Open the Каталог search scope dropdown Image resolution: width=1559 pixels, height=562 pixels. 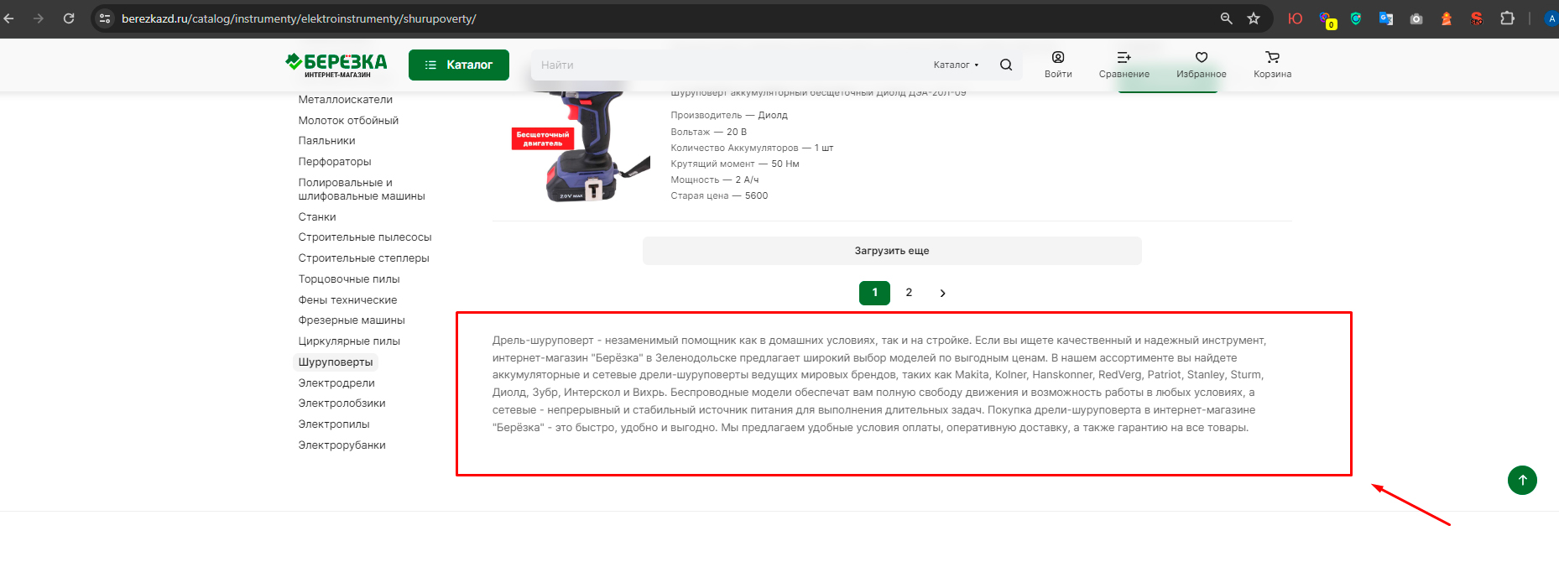pos(956,65)
